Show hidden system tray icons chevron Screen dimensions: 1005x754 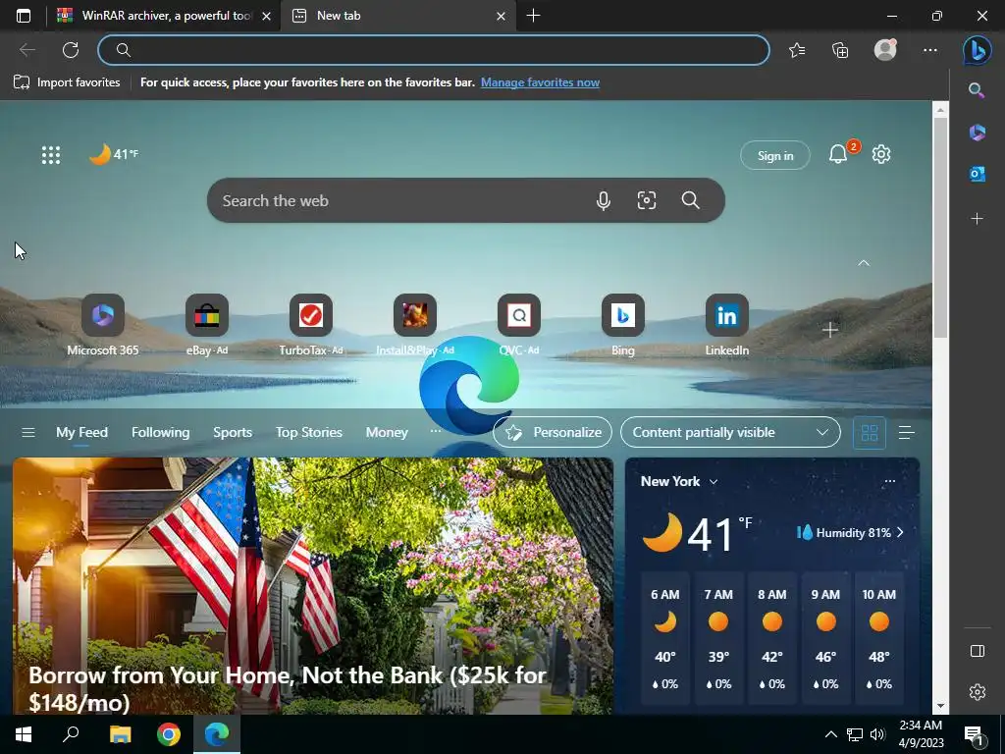[830, 734]
